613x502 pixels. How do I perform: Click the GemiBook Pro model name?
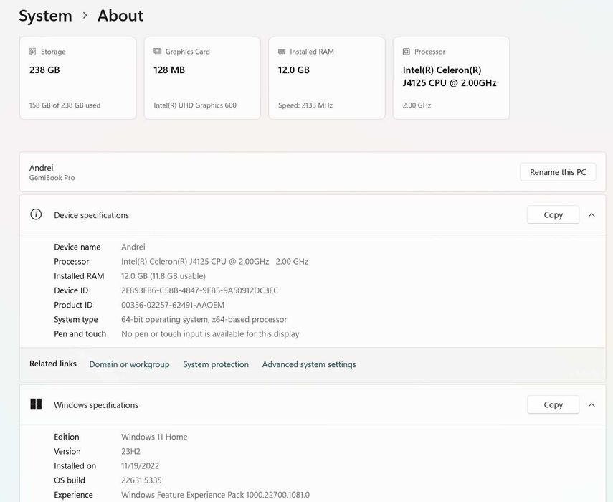click(x=52, y=178)
